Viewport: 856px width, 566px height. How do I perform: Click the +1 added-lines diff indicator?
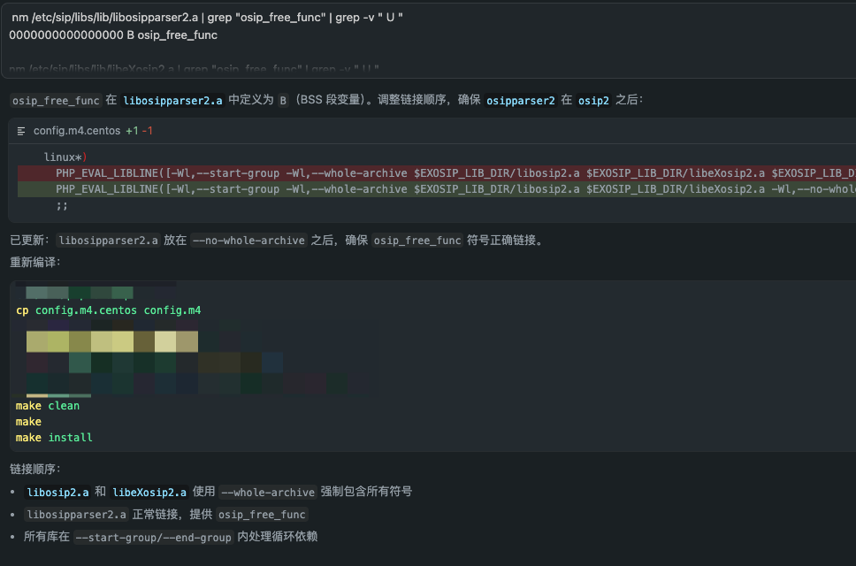[x=132, y=131]
